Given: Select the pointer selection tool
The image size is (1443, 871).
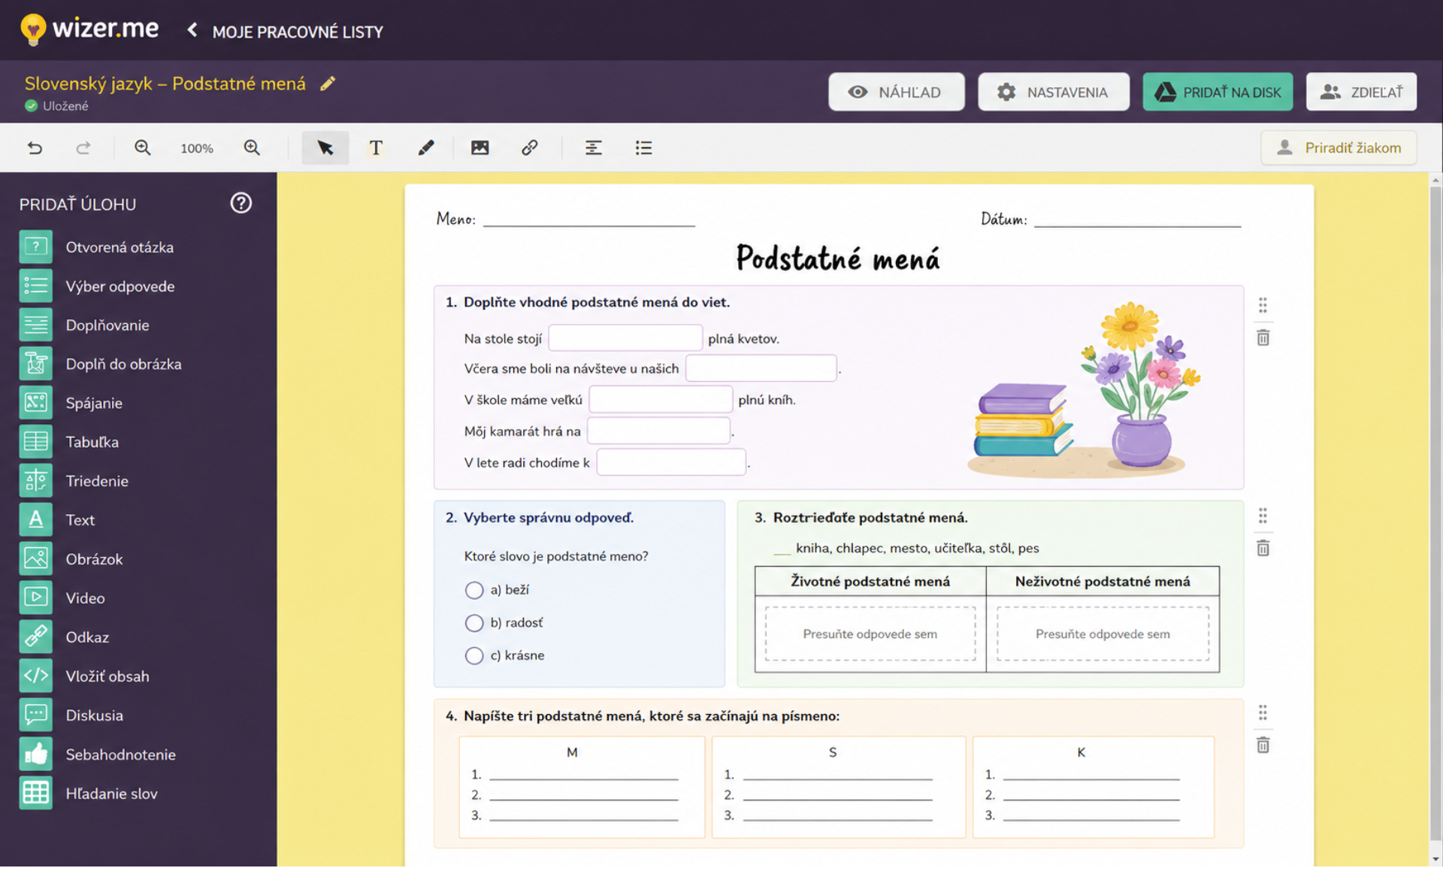Looking at the screenshot, I should click(x=325, y=148).
